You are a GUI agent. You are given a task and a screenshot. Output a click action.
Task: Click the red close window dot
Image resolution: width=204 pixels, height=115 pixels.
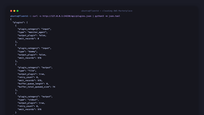click(11, 11)
